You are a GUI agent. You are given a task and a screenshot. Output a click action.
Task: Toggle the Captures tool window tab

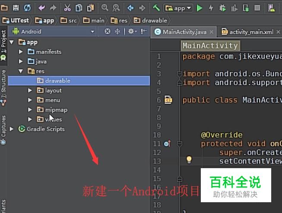tap(3, 130)
